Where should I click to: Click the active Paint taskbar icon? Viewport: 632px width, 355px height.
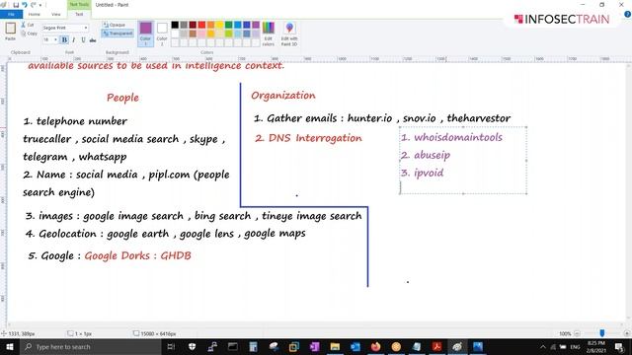pyautogui.click(x=457, y=346)
